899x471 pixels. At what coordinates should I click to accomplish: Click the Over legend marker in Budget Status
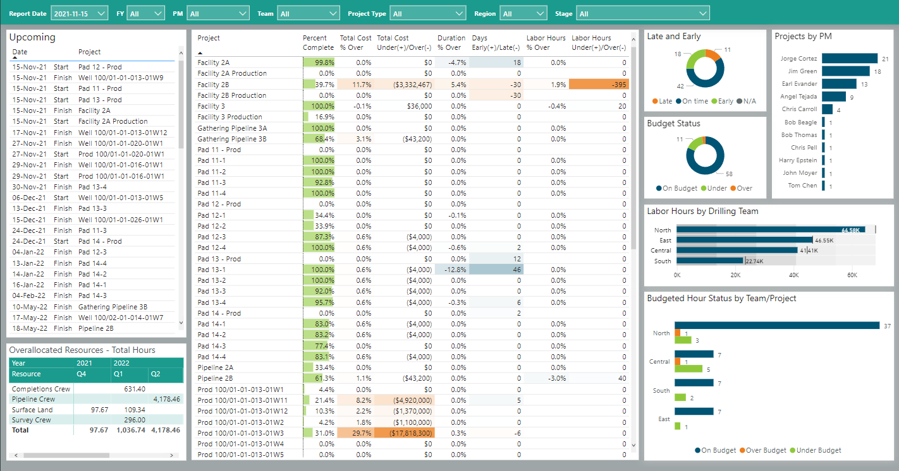[733, 188]
